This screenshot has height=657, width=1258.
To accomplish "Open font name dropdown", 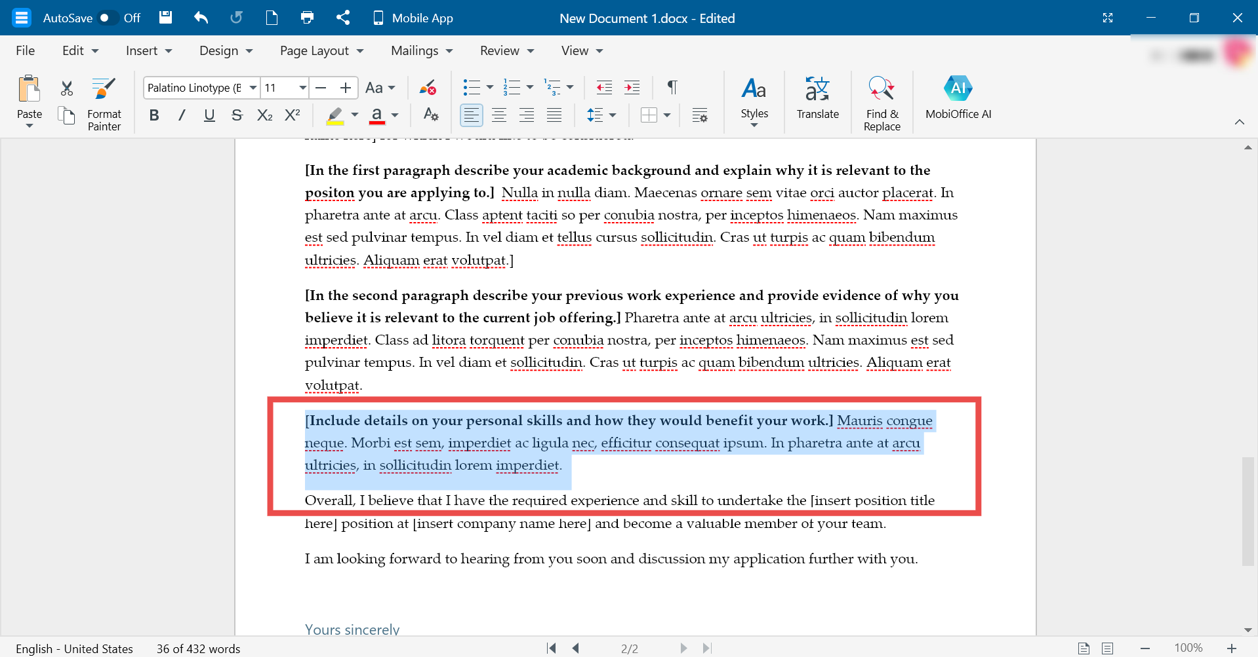I will (x=253, y=87).
